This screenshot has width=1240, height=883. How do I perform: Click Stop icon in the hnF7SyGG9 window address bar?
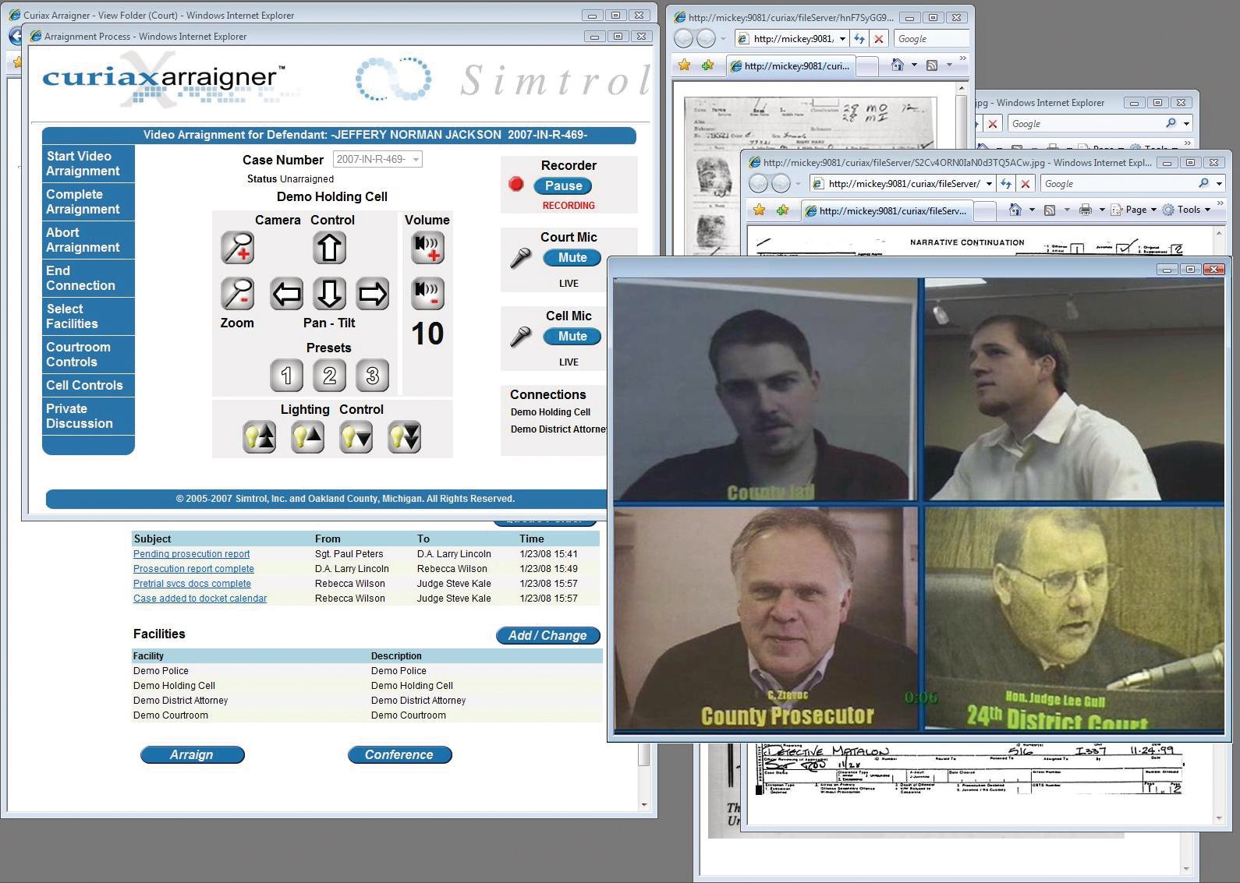point(879,39)
